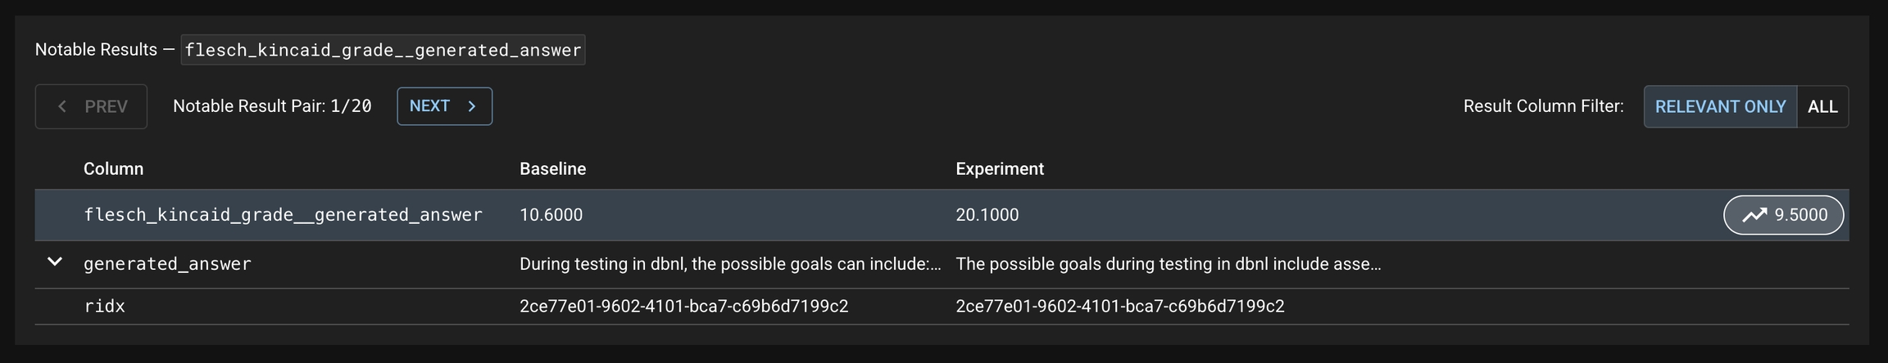The width and height of the screenshot is (1888, 363).
Task: Select the RELEVANT ONLY column filter
Action: pyautogui.click(x=1720, y=106)
